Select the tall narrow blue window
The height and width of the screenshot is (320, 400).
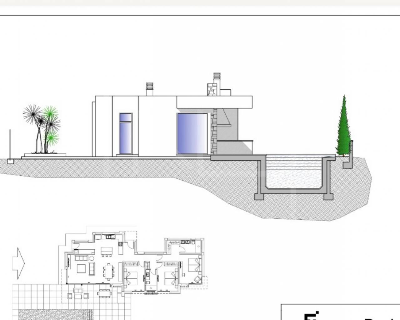click(126, 133)
